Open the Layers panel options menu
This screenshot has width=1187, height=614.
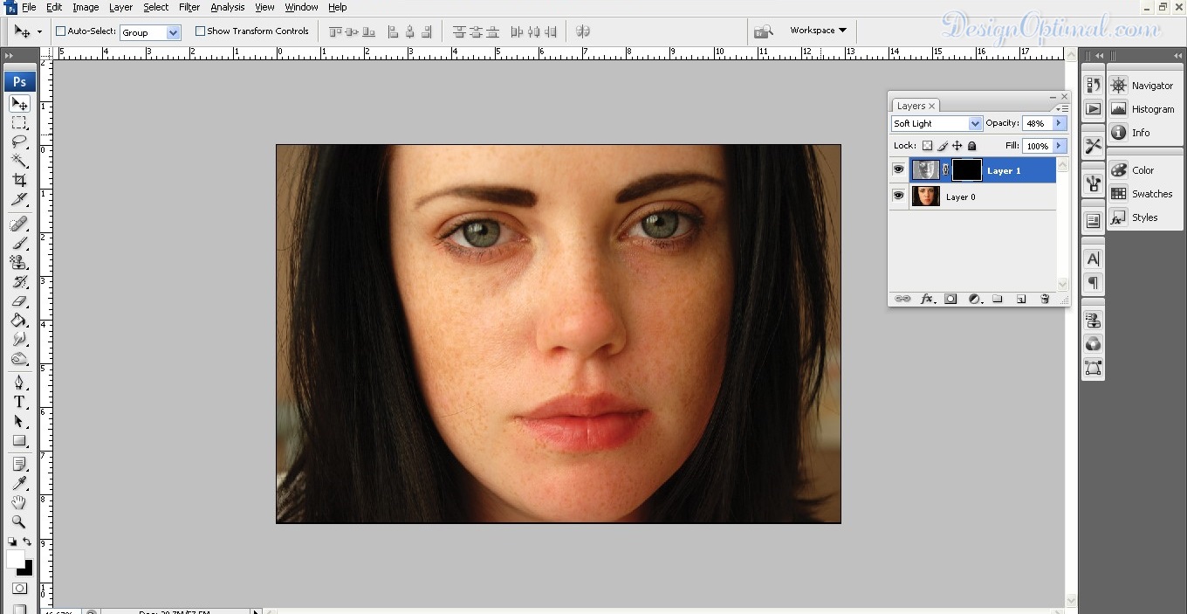[1064, 107]
